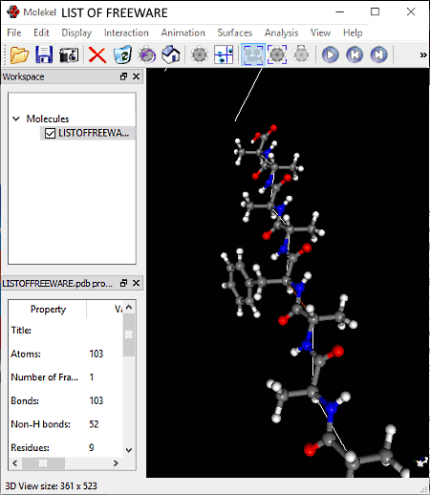Minimize the Molekel window
430x495 pixels.
(340, 12)
